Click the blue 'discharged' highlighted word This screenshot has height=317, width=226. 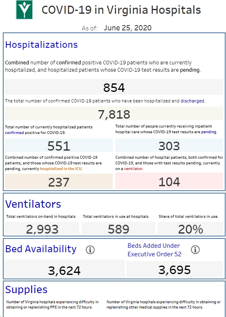click(192, 101)
